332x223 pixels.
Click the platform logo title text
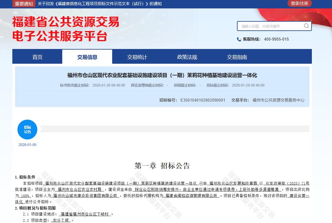click(66, 29)
